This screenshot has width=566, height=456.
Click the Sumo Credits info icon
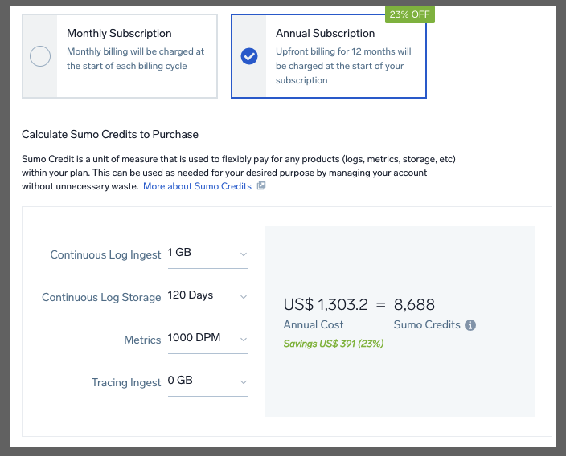point(470,325)
